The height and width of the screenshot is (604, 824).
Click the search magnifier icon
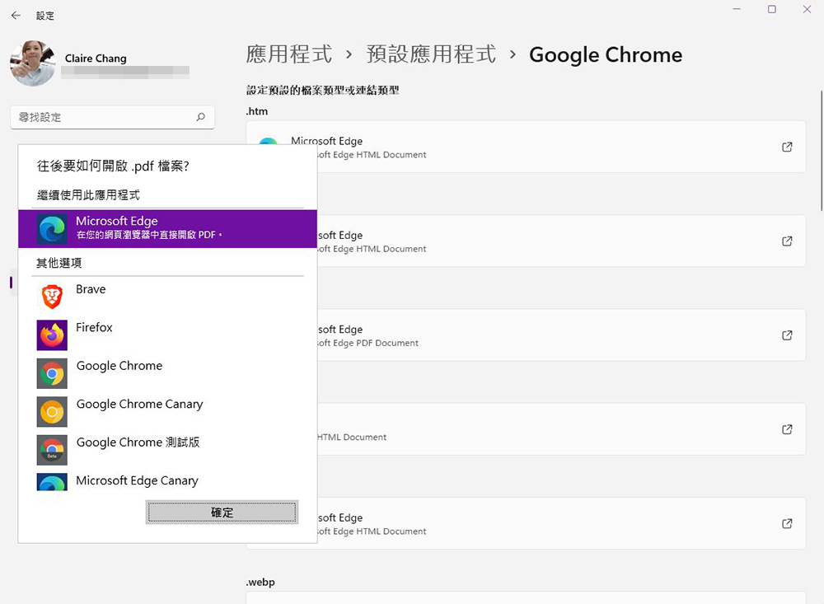201,117
